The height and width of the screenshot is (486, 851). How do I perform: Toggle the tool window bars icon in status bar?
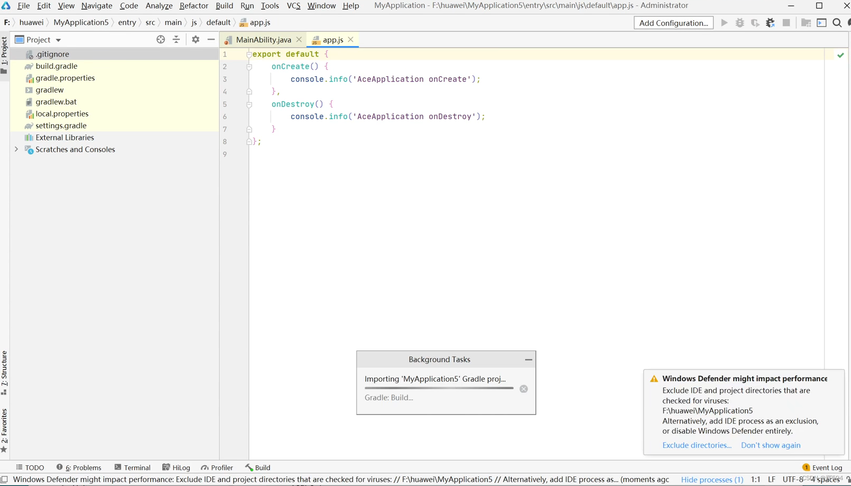tap(4, 480)
